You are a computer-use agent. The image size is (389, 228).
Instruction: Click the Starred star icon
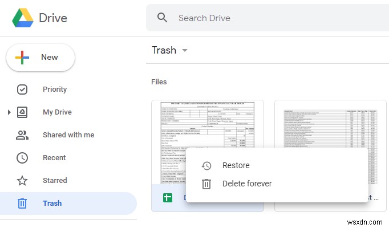(22, 181)
